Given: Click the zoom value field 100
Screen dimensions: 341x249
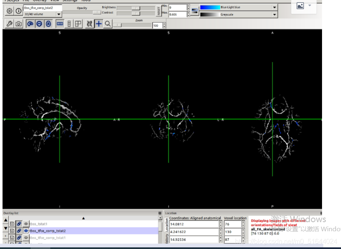Looking at the screenshot, I should [x=158, y=26].
